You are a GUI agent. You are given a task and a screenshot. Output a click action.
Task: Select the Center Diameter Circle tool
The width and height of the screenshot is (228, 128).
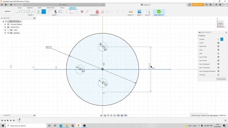pyautogui.click(x=28, y=12)
